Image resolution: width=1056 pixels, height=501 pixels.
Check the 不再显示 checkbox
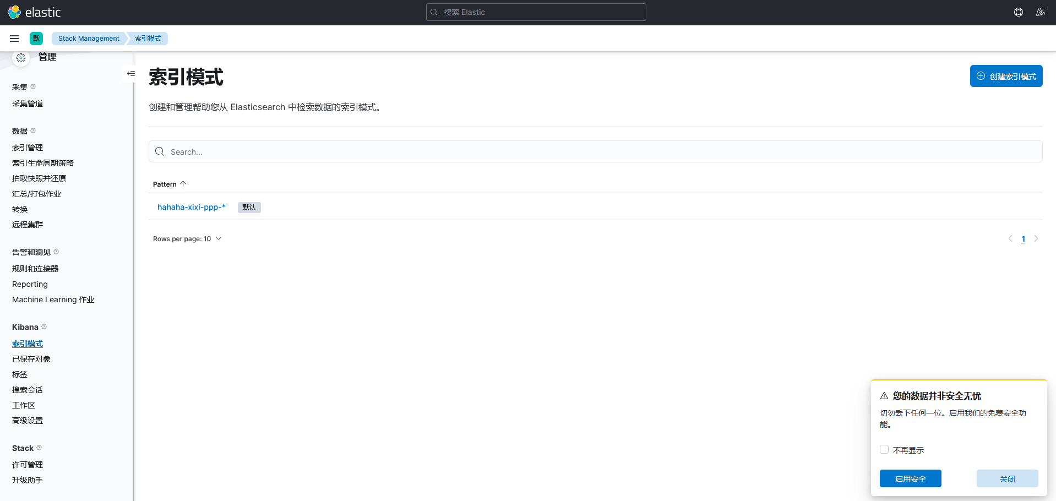click(x=884, y=449)
